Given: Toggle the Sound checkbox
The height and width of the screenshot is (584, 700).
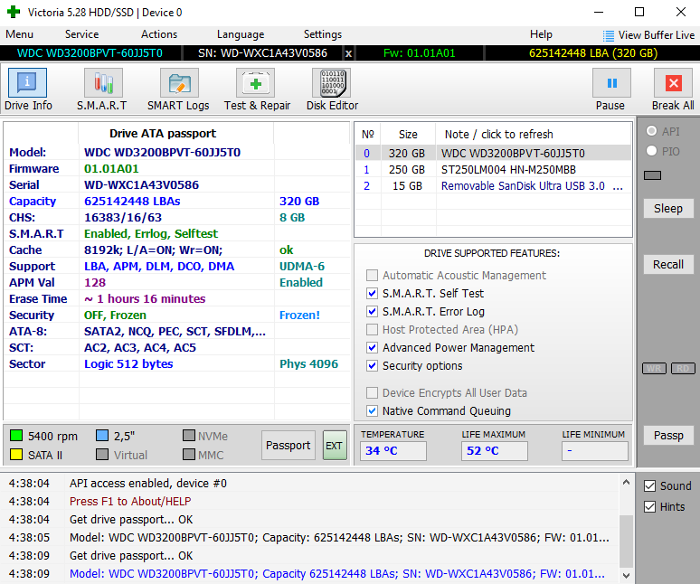Looking at the screenshot, I should coord(649,485).
